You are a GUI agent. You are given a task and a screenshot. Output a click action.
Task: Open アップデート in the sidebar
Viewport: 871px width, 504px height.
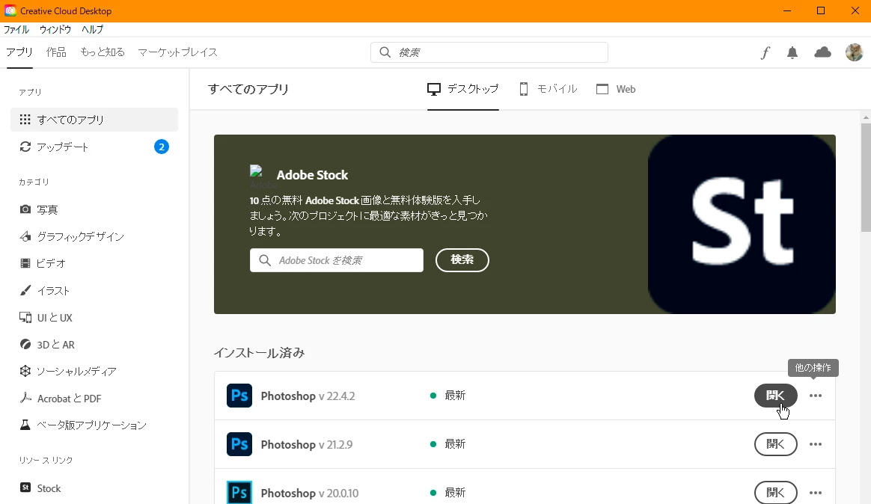[x=94, y=147]
